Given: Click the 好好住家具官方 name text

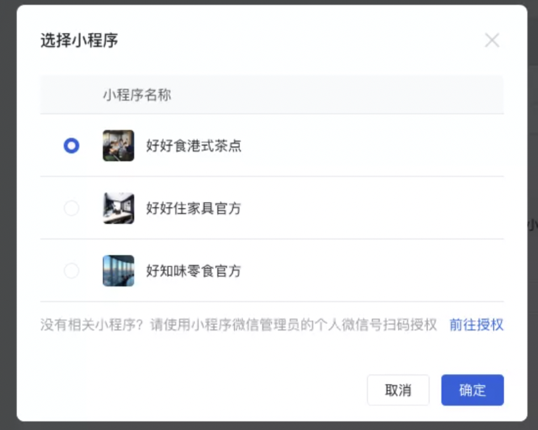Looking at the screenshot, I should pyautogui.click(x=194, y=208).
